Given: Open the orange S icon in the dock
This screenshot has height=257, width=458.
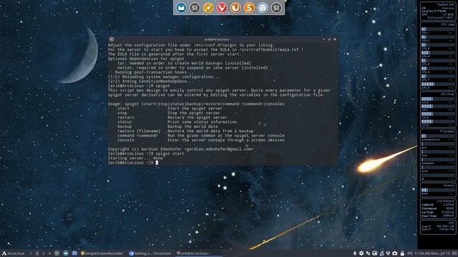Looking at the screenshot, I should pos(249,8).
